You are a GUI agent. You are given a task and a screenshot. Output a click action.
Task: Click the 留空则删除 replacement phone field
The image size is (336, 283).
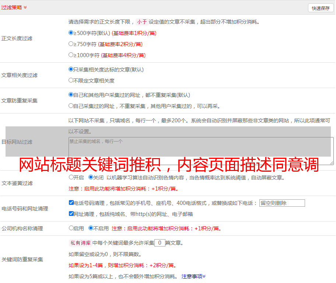pos(282,203)
